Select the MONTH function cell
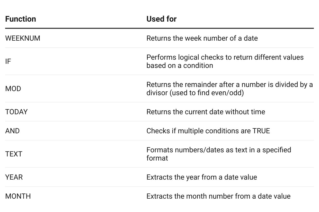The height and width of the screenshot is (212, 319). [x=18, y=196]
